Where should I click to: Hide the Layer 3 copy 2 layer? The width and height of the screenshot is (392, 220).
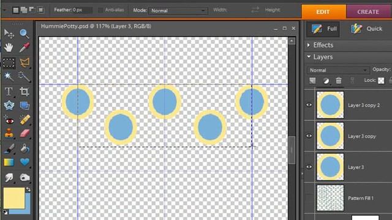[309, 105]
